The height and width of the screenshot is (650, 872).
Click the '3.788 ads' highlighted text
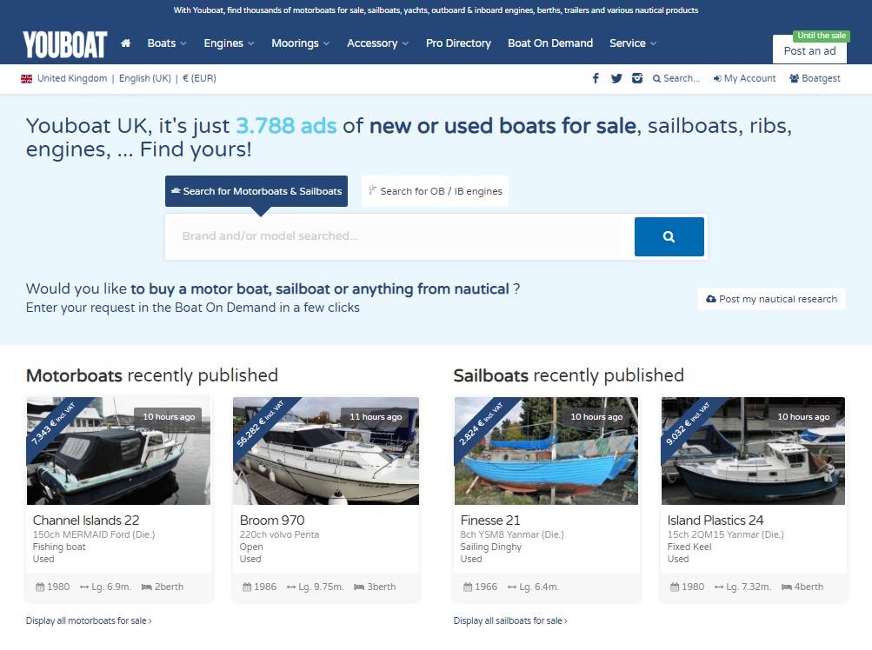(x=286, y=126)
